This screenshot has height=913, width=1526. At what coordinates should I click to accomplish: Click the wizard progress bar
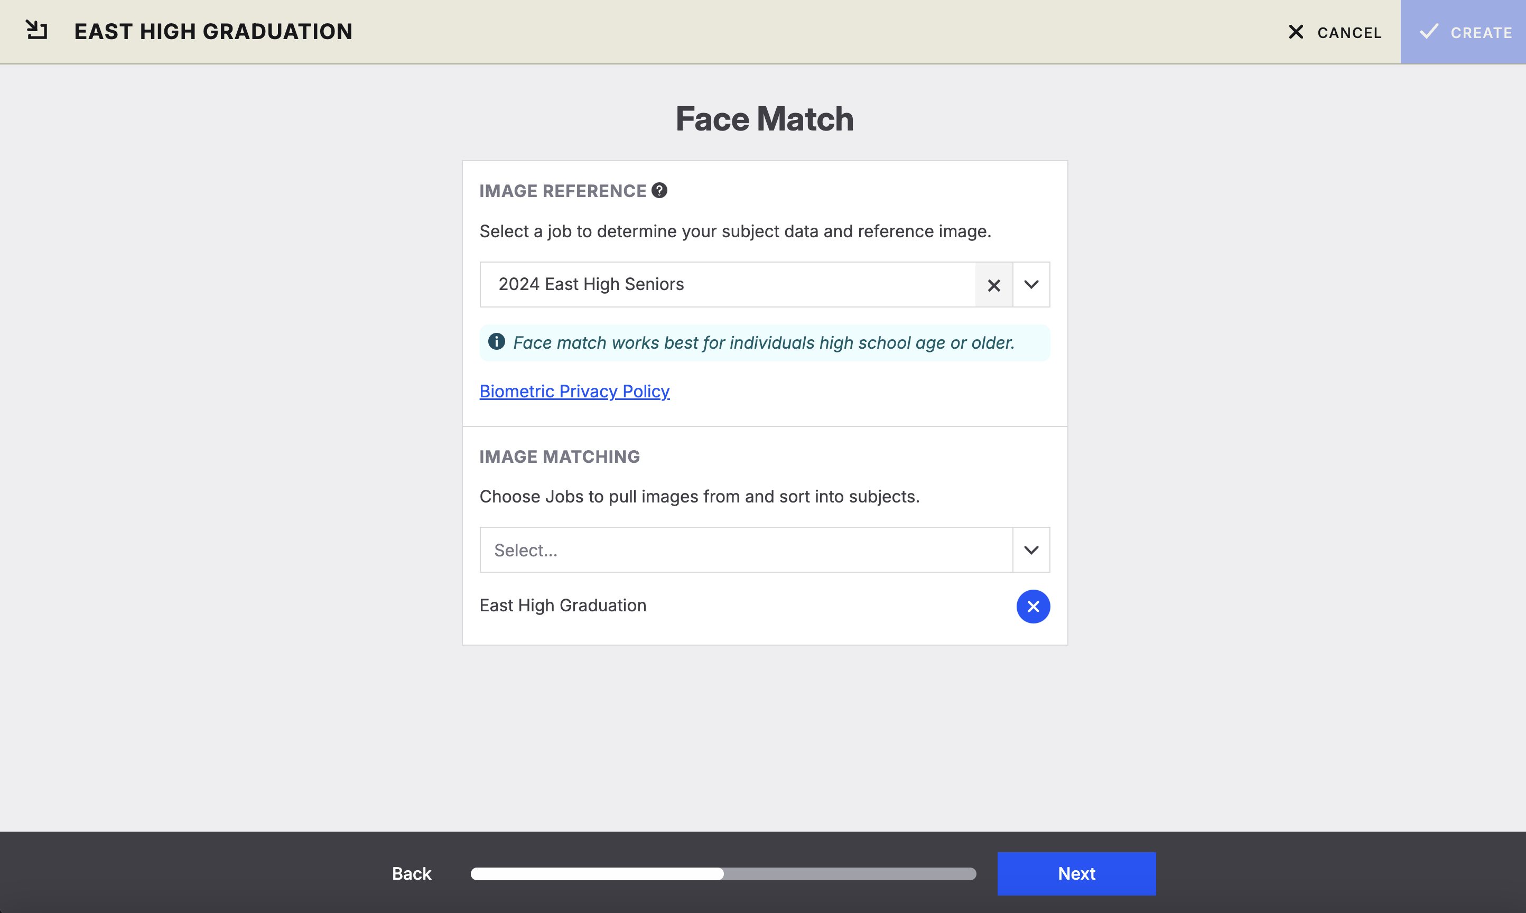(x=723, y=873)
